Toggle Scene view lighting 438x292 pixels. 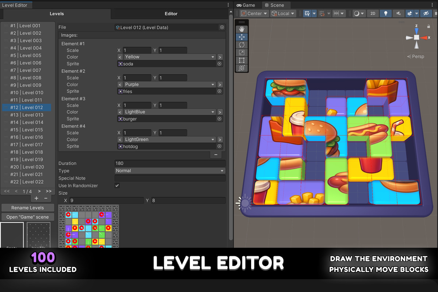pos(385,14)
